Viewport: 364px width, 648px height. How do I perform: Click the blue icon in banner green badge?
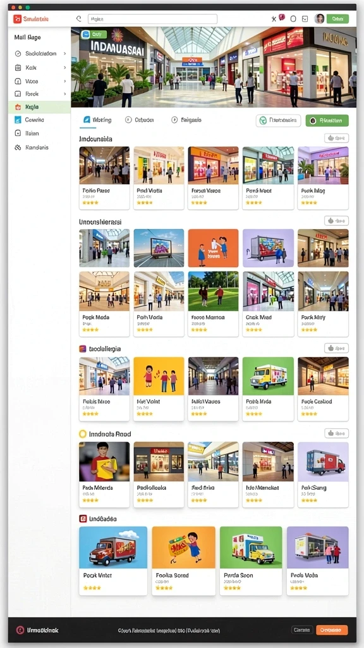click(x=86, y=35)
